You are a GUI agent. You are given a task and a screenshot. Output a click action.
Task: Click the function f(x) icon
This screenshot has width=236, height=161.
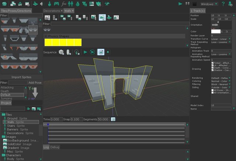[64, 4]
